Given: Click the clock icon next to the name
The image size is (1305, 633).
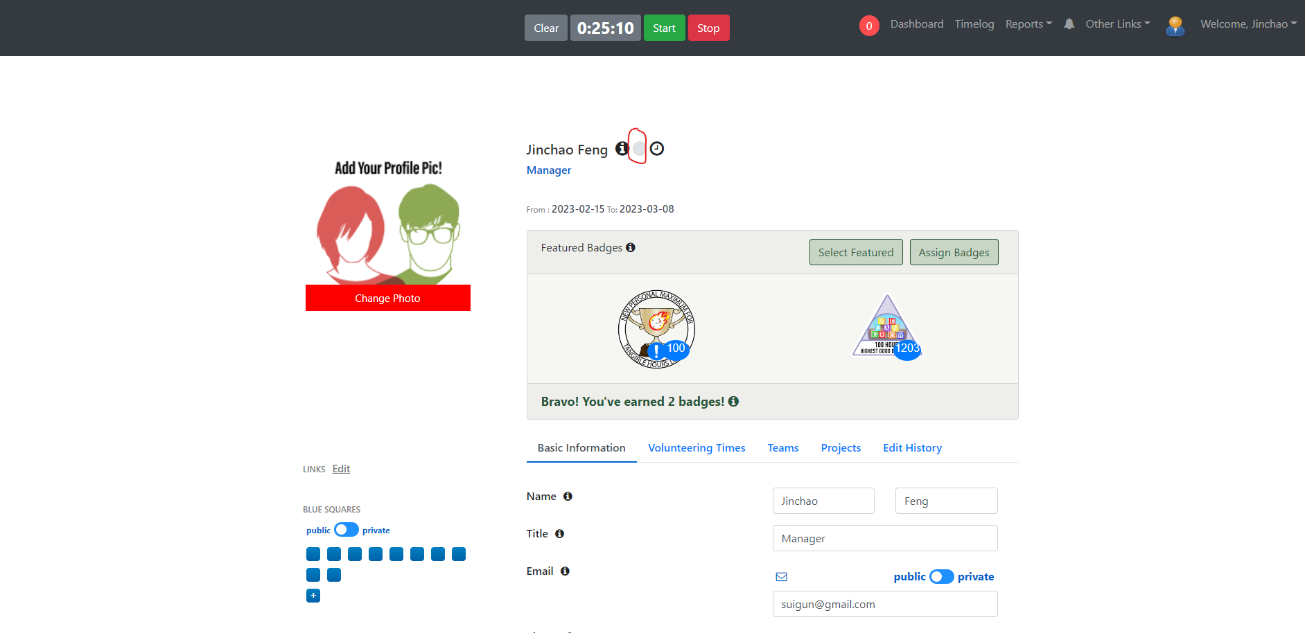Looking at the screenshot, I should 657,148.
